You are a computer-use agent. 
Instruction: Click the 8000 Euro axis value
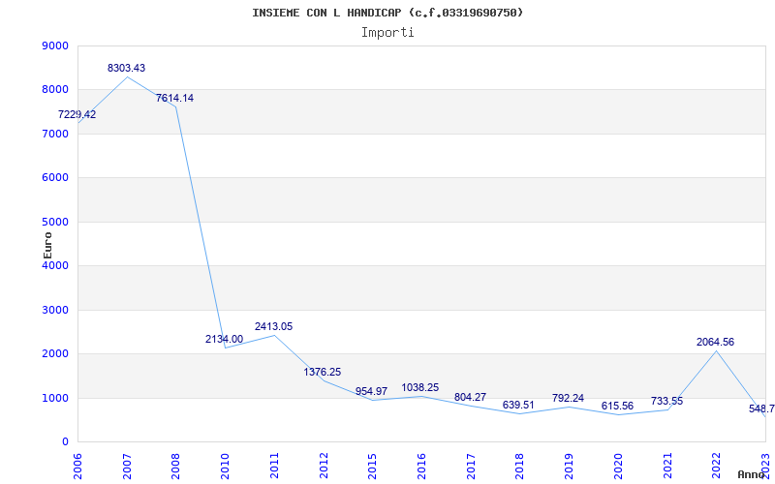pos(55,90)
